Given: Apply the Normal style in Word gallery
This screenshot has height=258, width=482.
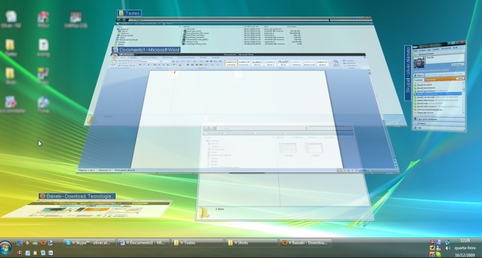Looking at the screenshot, I should 231,63.
